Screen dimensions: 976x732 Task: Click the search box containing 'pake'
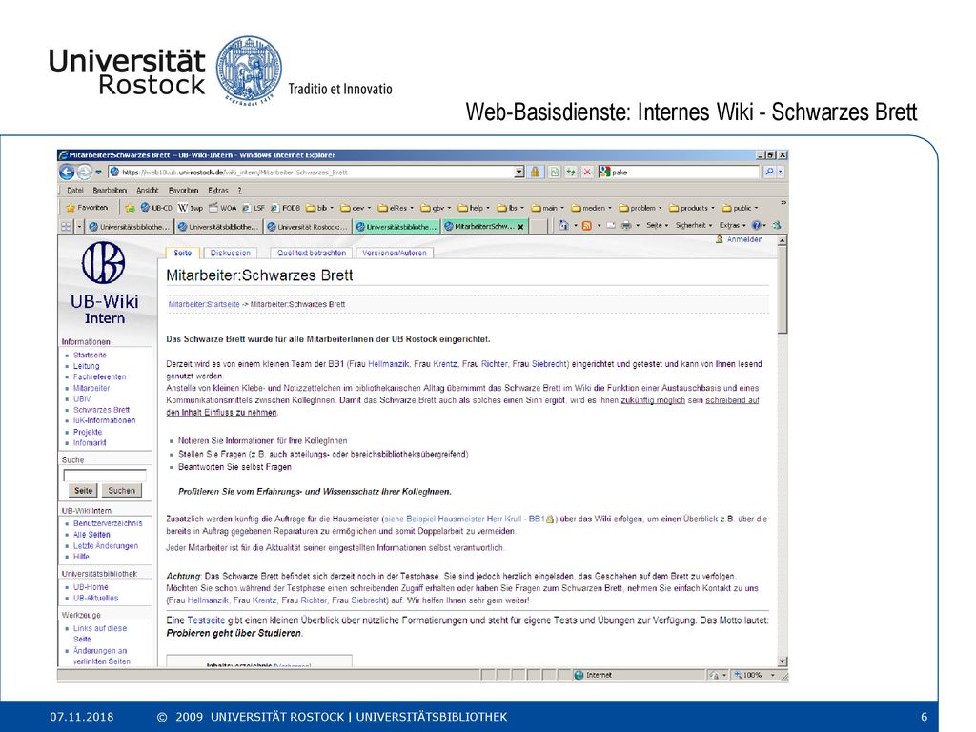tap(679, 173)
